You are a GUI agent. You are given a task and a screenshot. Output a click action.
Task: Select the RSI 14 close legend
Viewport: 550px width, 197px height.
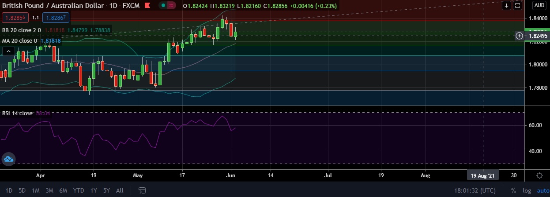pos(17,113)
